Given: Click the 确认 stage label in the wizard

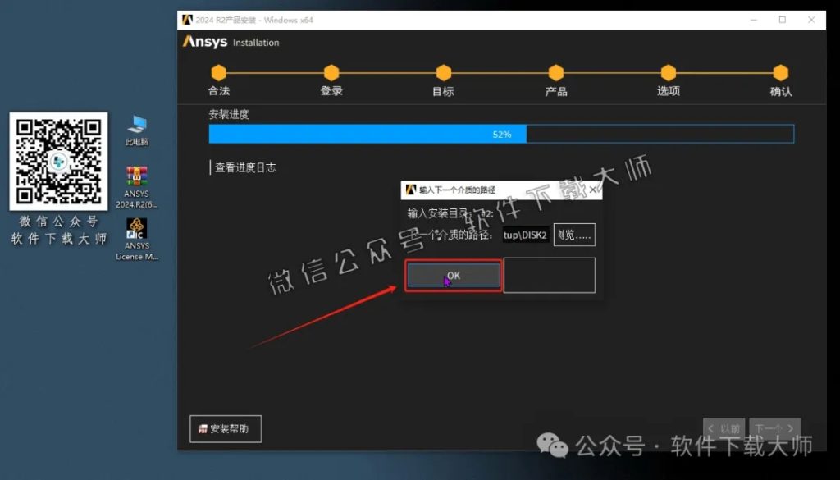Looking at the screenshot, I should click(779, 90).
